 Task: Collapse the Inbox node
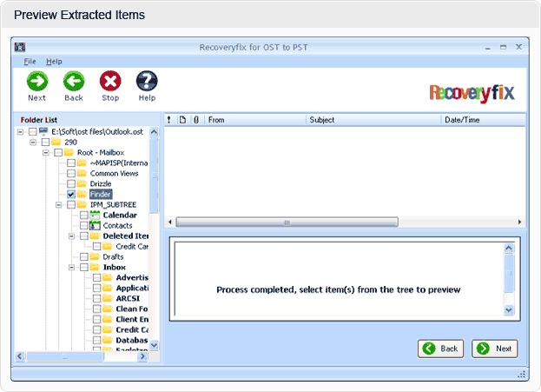click(71, 268)
